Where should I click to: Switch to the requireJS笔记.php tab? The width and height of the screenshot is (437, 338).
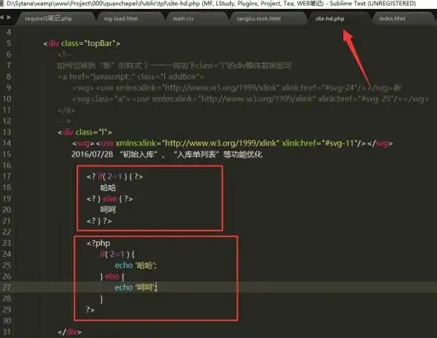pos(48,19)
